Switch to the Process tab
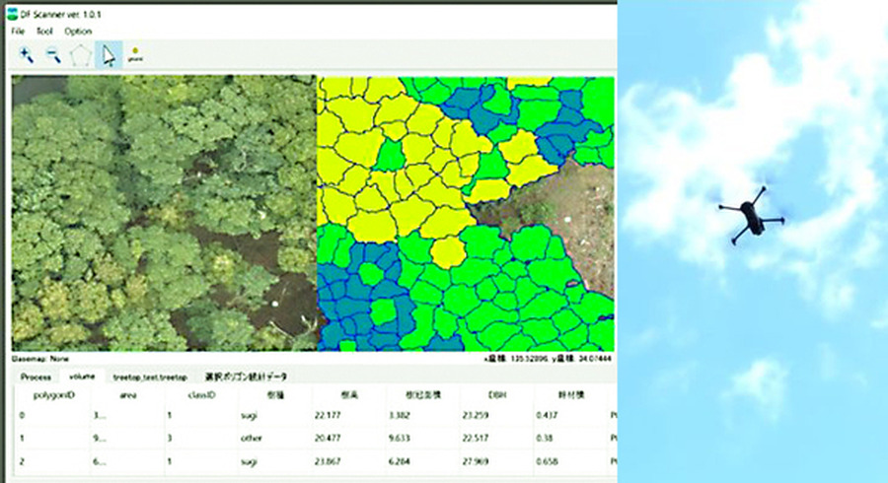Screen dimensions: 888x483 point(36,377)
